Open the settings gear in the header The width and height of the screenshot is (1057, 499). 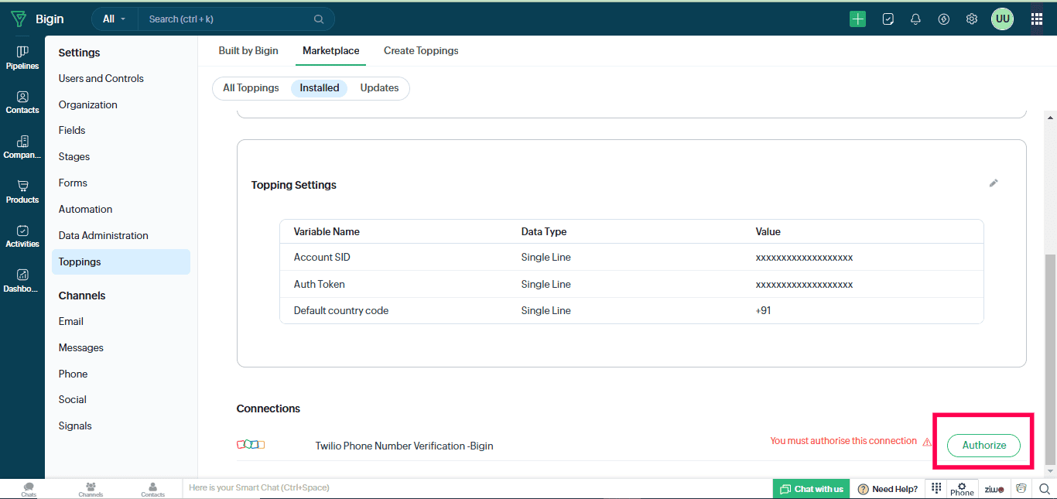tap(972, 19)
